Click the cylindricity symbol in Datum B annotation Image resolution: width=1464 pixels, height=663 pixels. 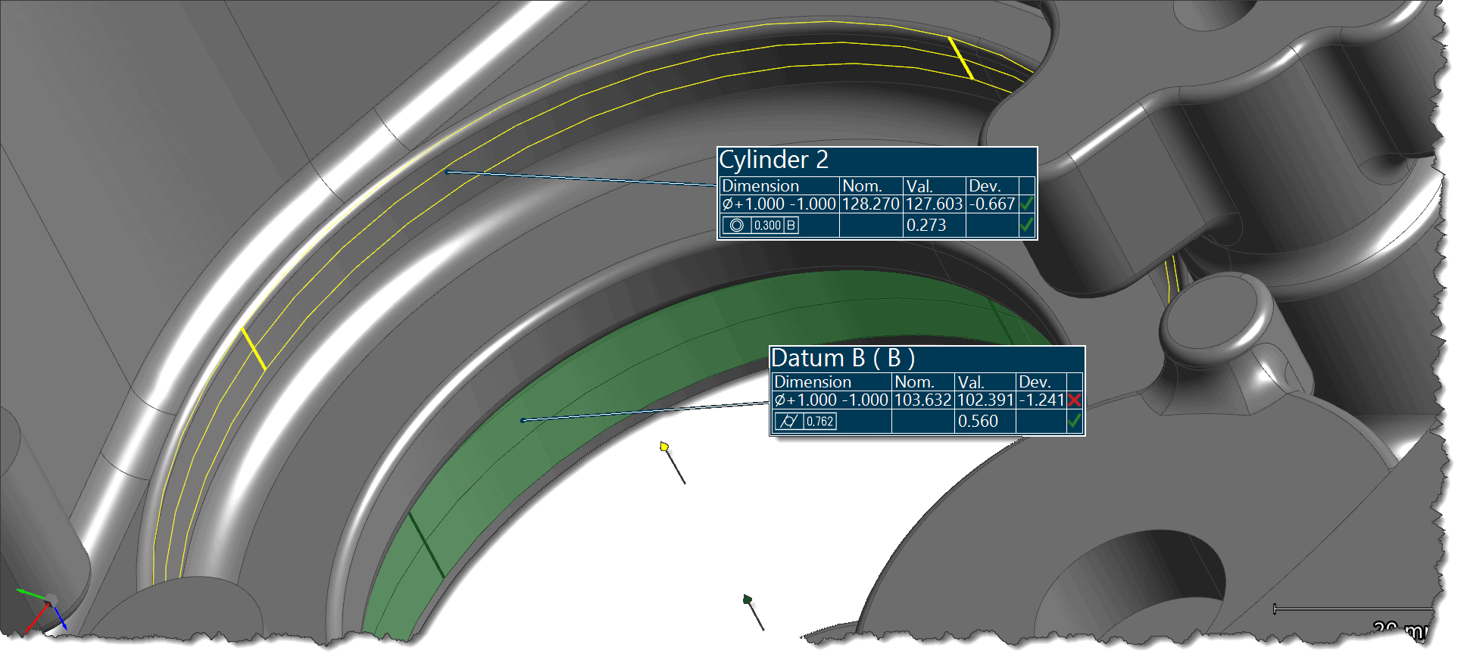pos(788,422)
